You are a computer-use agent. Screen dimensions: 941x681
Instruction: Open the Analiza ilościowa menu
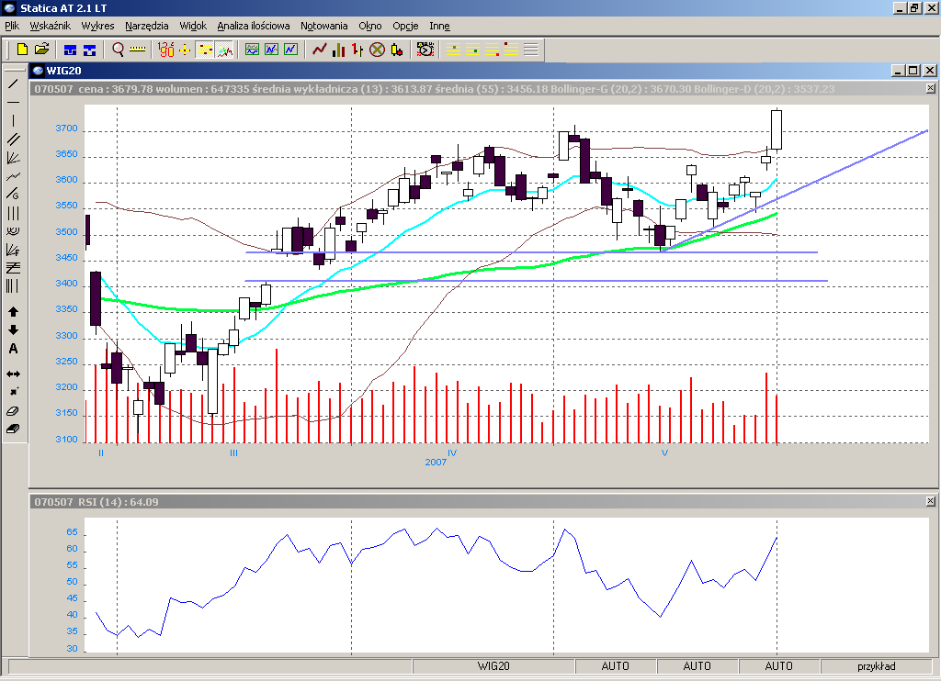click(254, 26)
